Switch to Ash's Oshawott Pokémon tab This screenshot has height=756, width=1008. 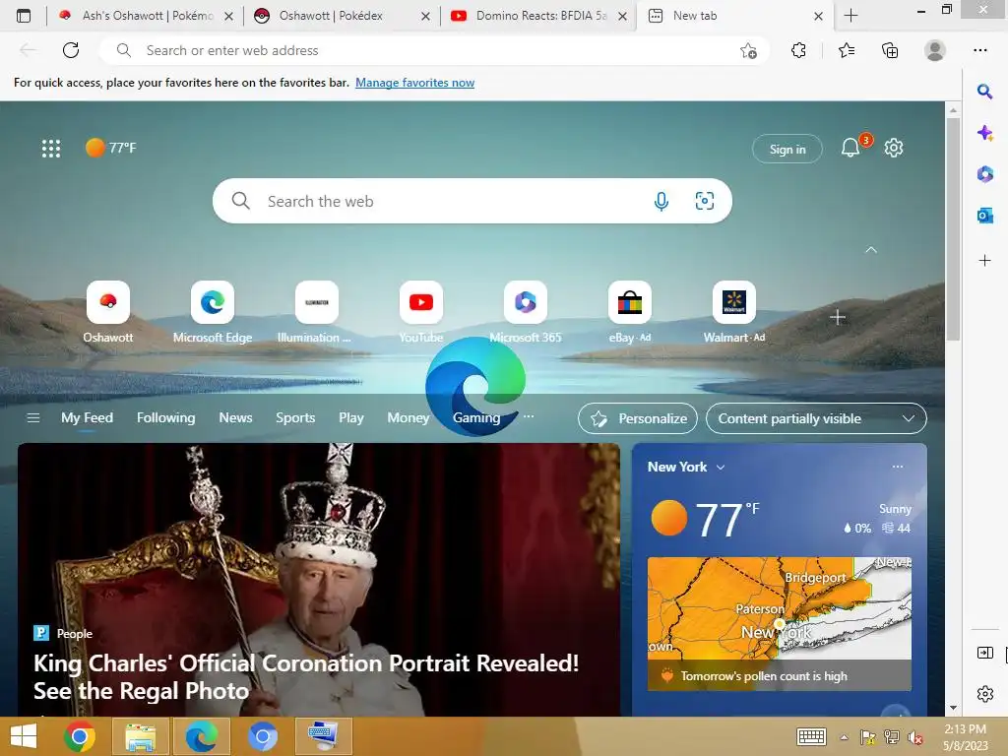pyautogui.click(x=145, y=16)
